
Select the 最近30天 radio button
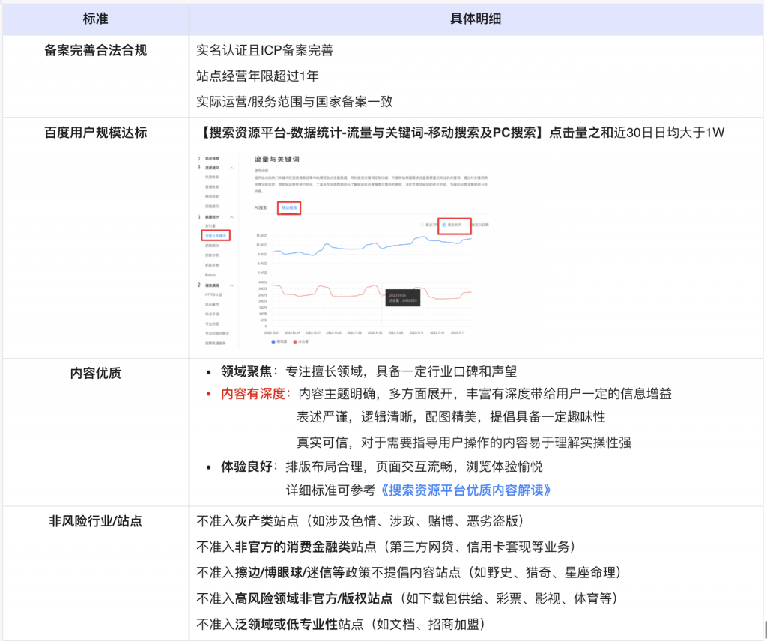pos(445,225)
